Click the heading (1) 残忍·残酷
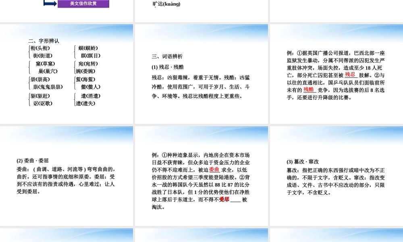Screen dimensions: 403x242 coord(168,67)
